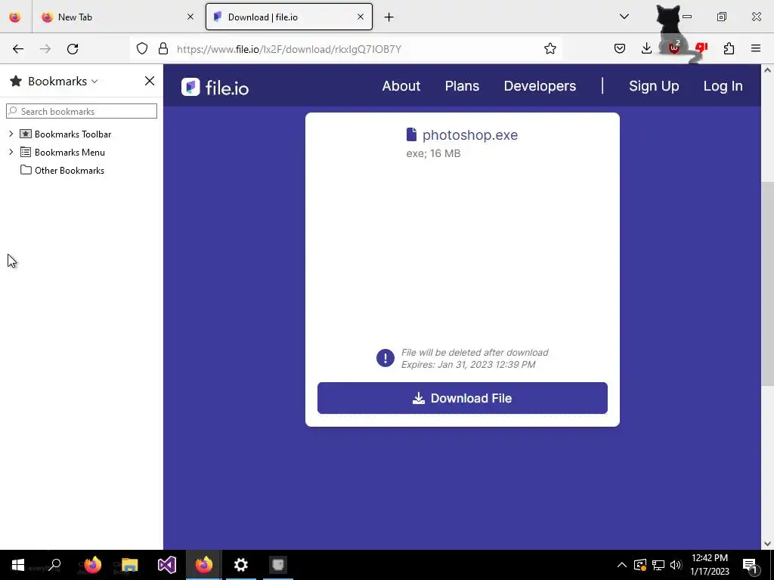The height and width of the screenshot is (580, 774).
Task: Open Visual Studio from the taskbar
Action: coord(167,565)
